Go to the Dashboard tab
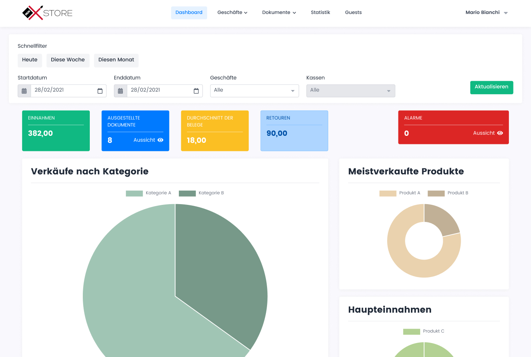This screenshot has width=531, height=357. point(189,12)
